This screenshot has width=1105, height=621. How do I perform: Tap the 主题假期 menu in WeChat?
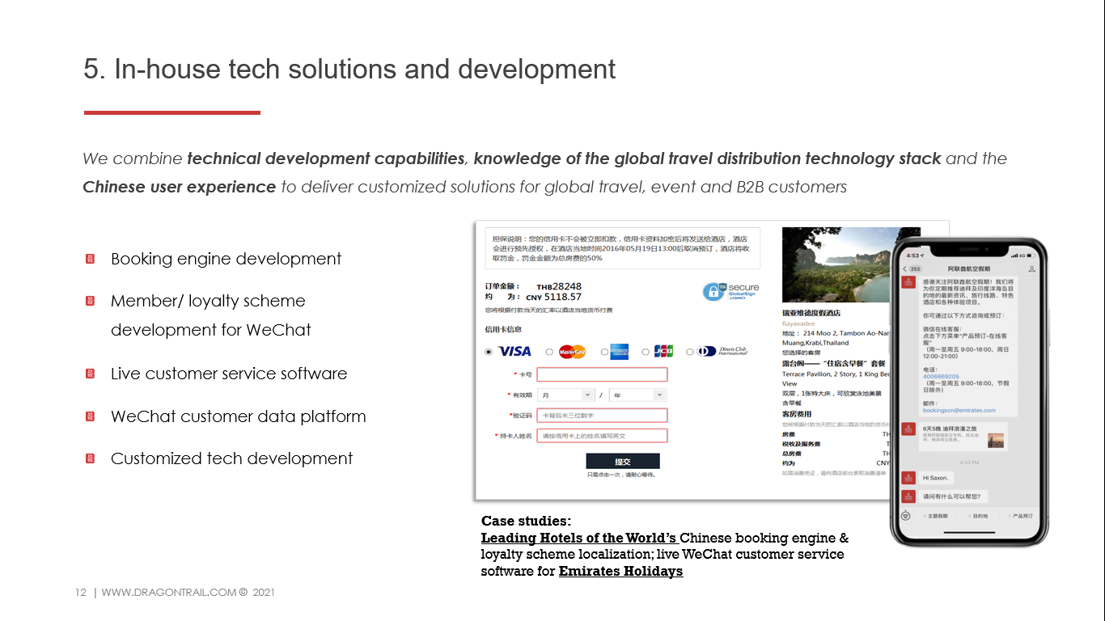[x=937, y=516]
